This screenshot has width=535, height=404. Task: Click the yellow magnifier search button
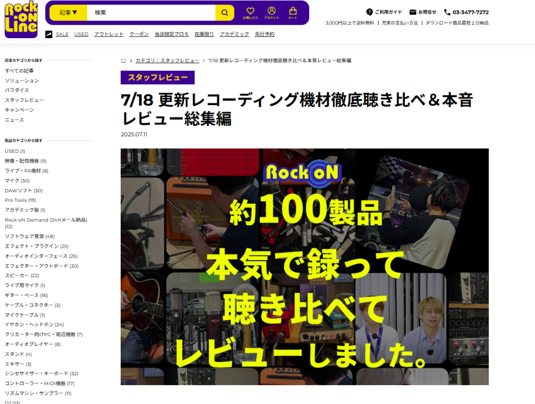coord(225,13)
